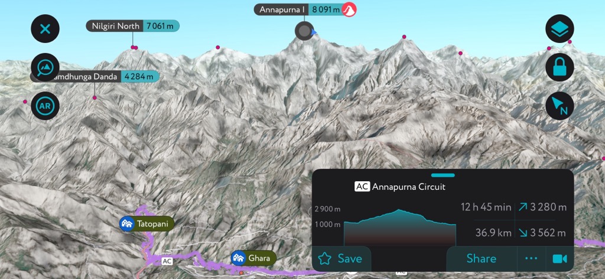605x279 pixels.
Task: Open the map layers selector
Action: [560, 29]
